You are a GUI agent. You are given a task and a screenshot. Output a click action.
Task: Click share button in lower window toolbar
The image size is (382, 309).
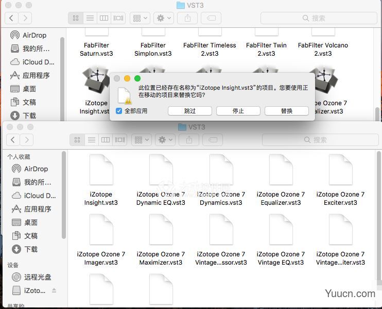(189, 140)
